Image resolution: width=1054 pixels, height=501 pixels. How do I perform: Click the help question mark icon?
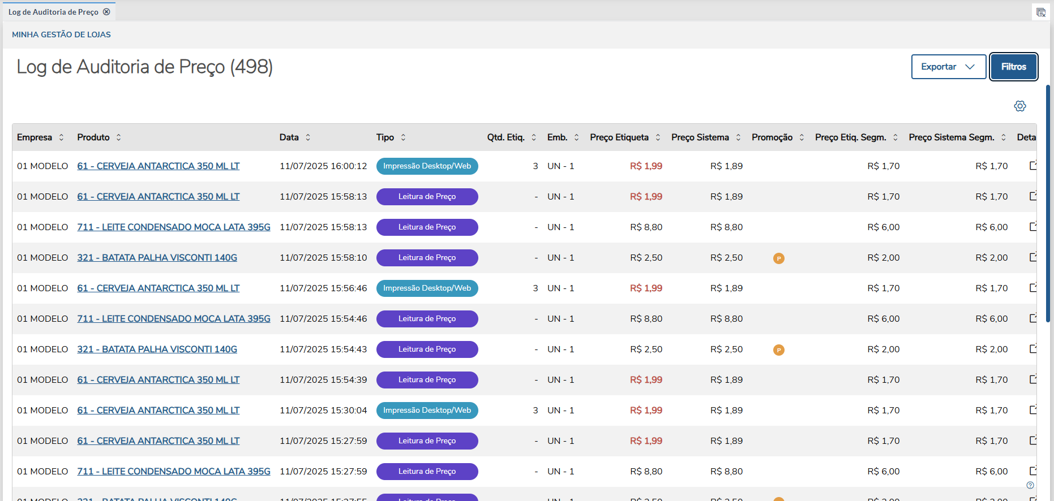pos(1030,485)
